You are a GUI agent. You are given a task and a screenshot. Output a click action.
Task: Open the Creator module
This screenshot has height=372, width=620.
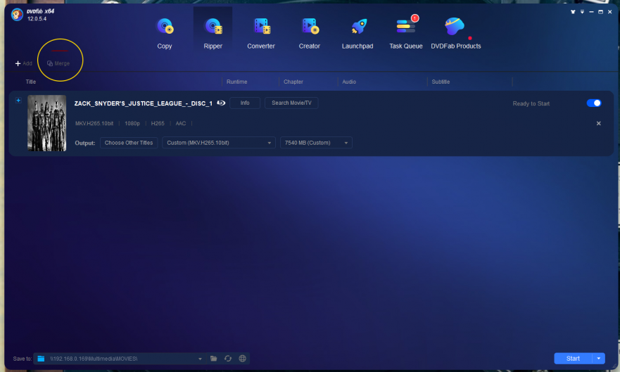tap(309, 33)
